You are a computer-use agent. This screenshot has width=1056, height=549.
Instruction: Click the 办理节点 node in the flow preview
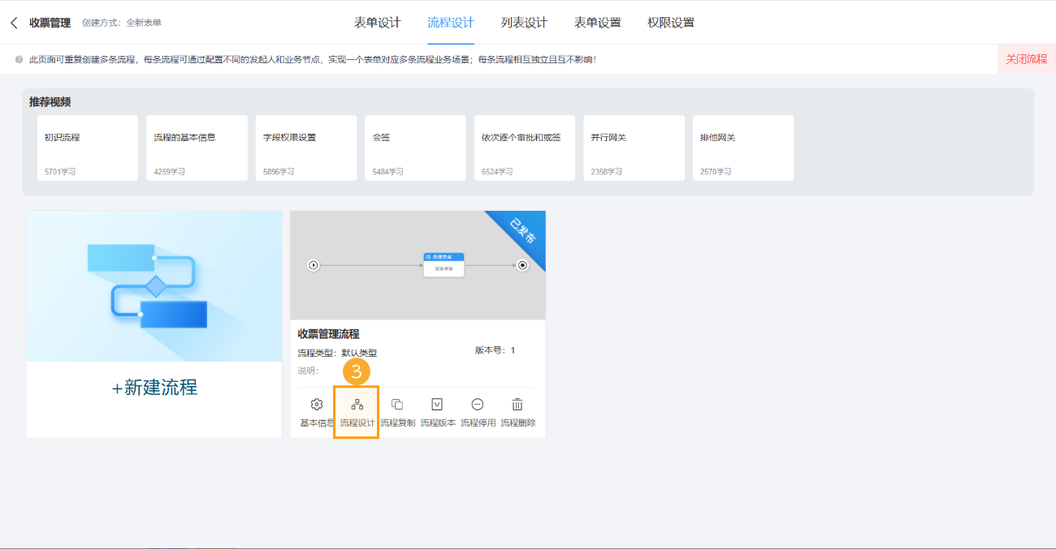[443, 258]
